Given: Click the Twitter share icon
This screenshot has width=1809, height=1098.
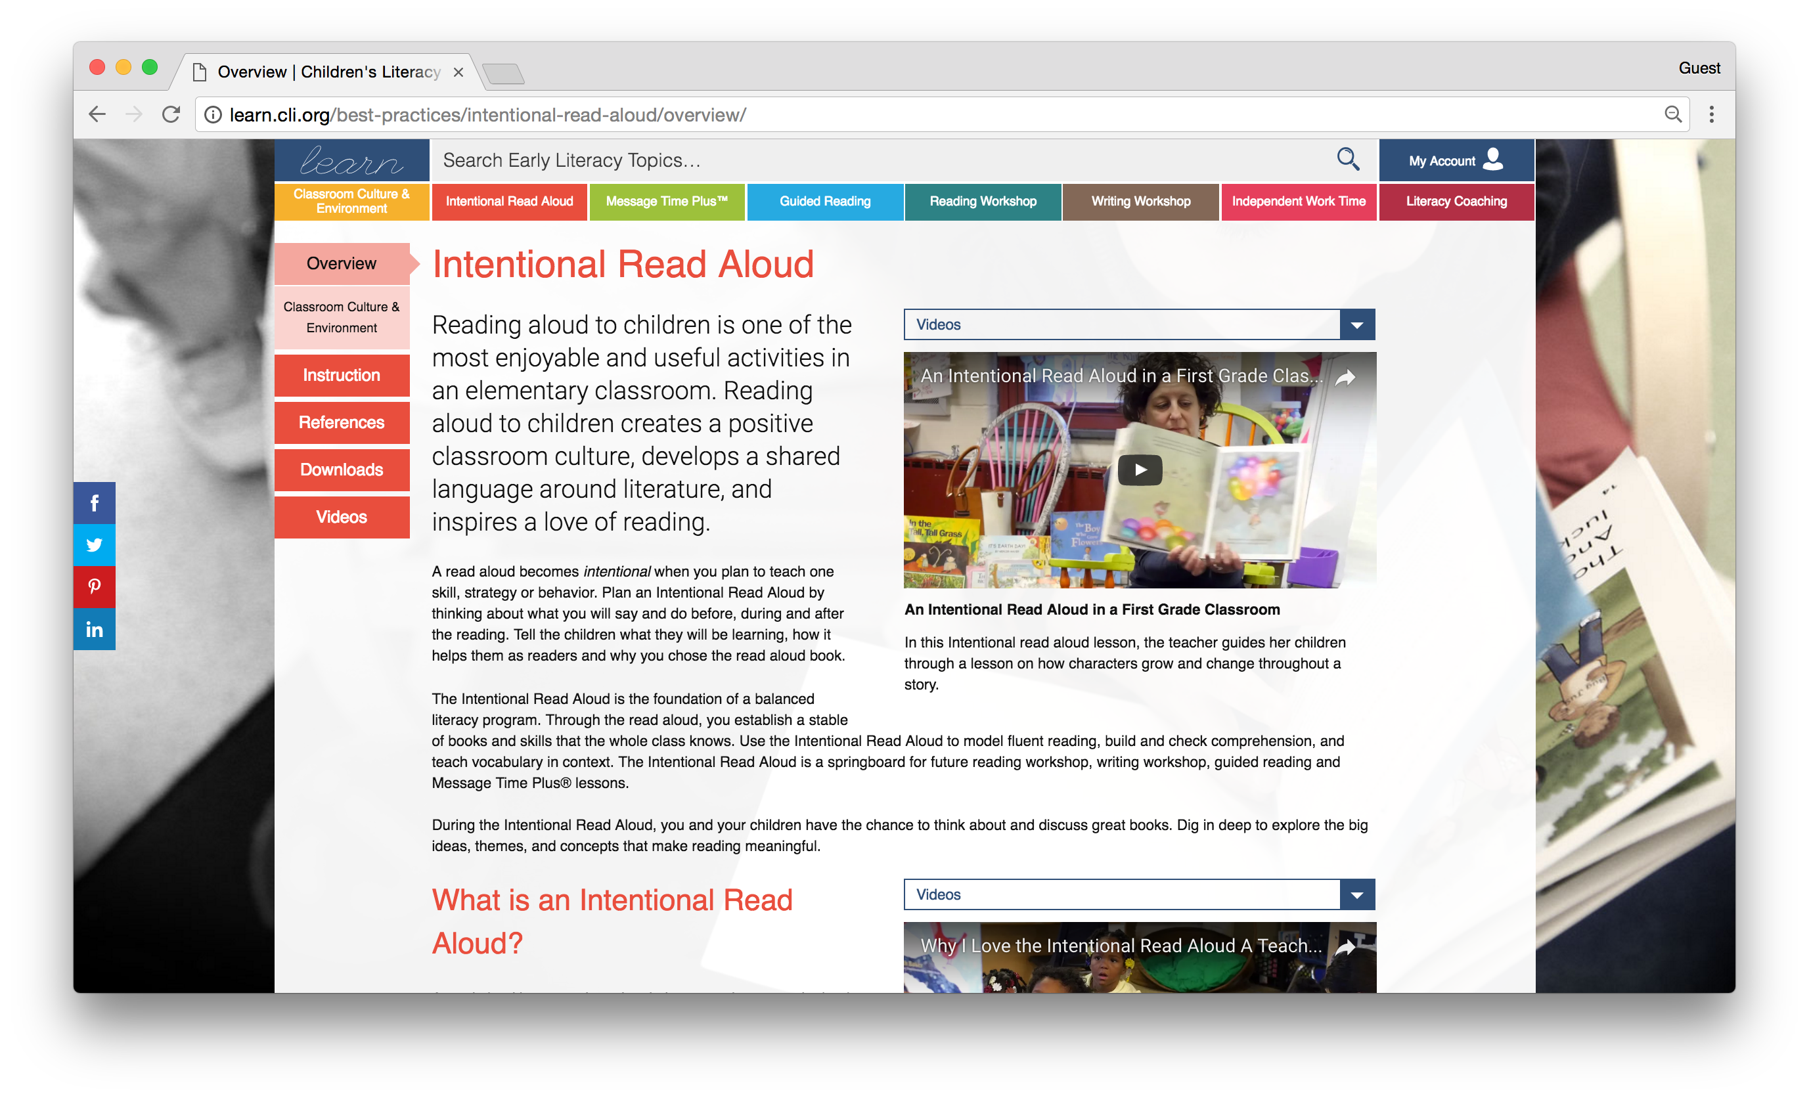Looking at the screenshot, I should click(x=94, y=544).
